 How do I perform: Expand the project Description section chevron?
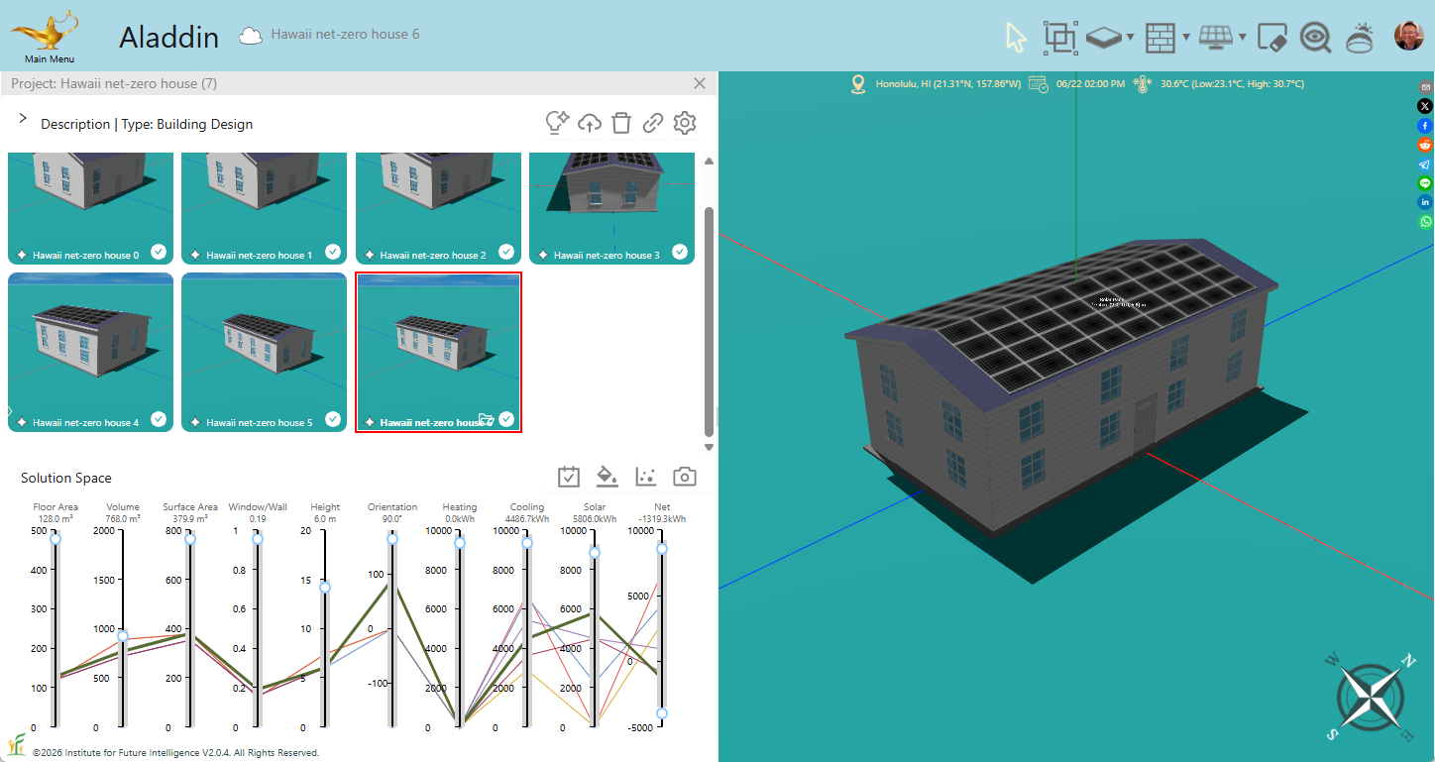tap(23, 119)
